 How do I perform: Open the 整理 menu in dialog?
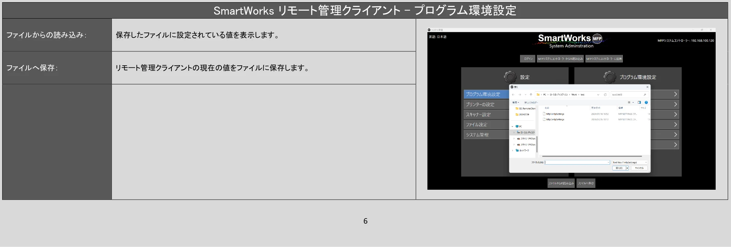(x=516, y=103)
